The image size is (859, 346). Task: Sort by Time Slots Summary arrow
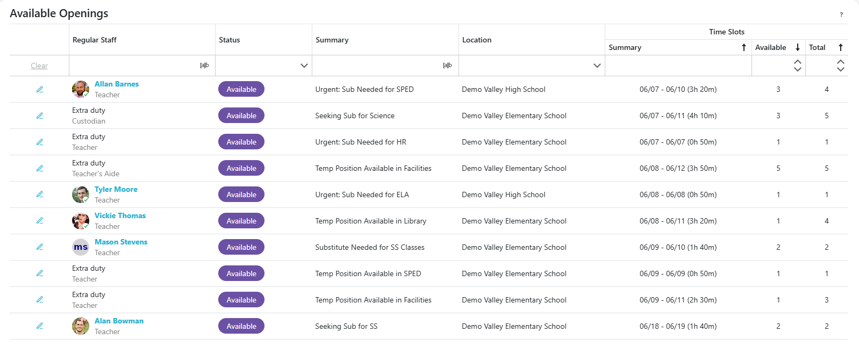pyautogui.click(x=743, y=47)
